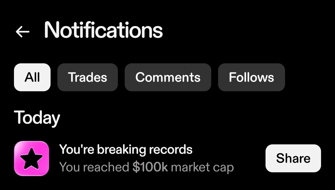This screenshot has width=335, height=190.
Task: Filter notifications by Follows
Action: click(251, 77)
